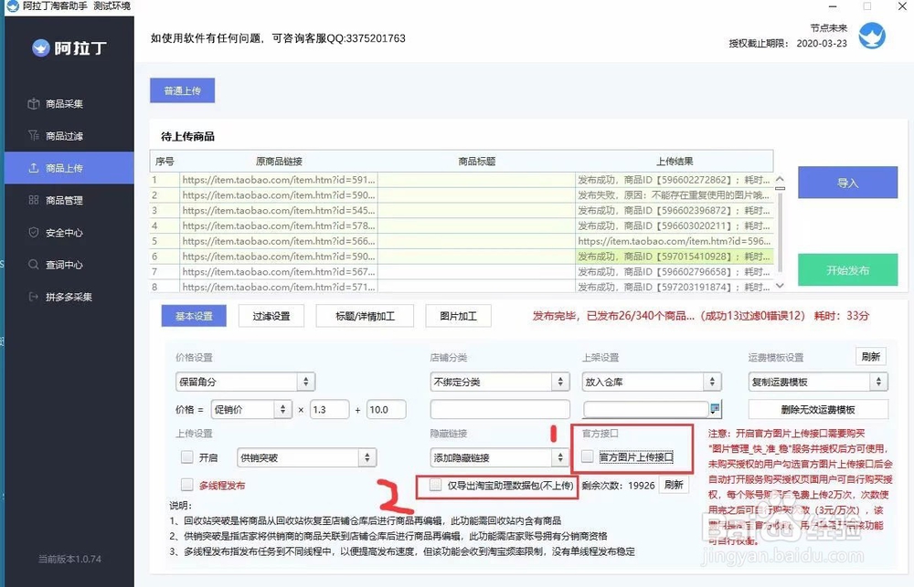Click the small icon beside the 上架设置 input
This screenshot has height=587, width=914.
pyautogui.click(x=715, y=409)
